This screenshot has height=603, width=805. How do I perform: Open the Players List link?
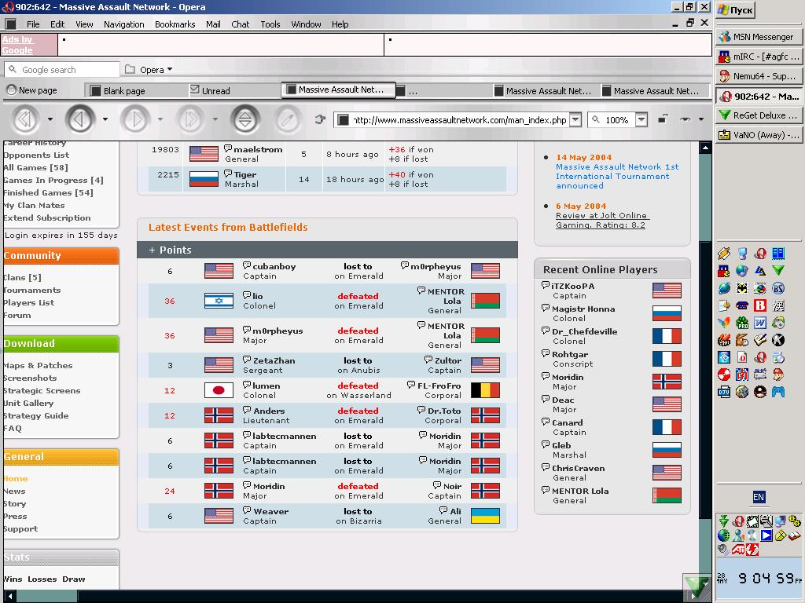pyautogui.click(x=29, y=302)
